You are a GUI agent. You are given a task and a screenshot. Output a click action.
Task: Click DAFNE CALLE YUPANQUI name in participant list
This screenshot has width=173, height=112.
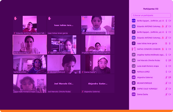pos(147,89)
